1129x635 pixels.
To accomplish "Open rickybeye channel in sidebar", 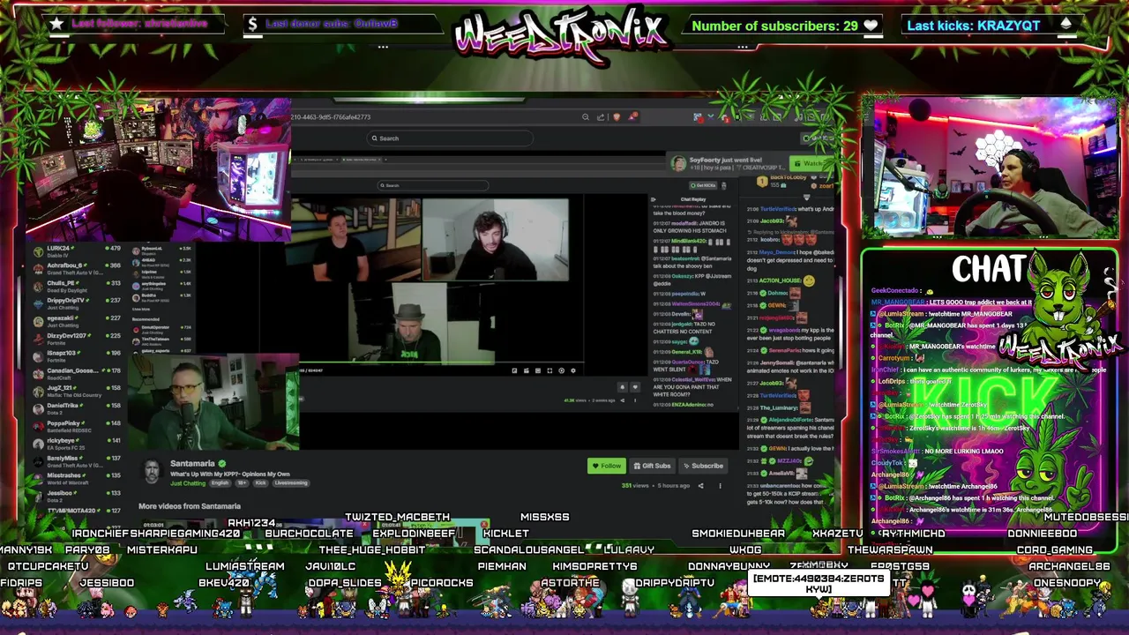I will click(x=77, y=444).
